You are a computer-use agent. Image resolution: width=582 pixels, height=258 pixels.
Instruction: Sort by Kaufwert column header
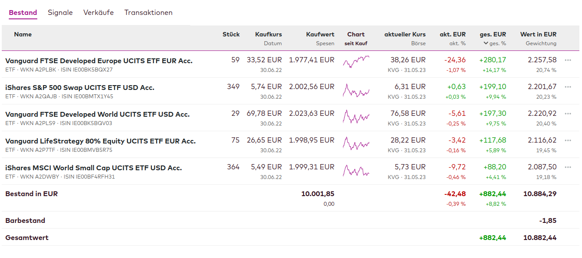pyautogui.click(x=320, y=34)
